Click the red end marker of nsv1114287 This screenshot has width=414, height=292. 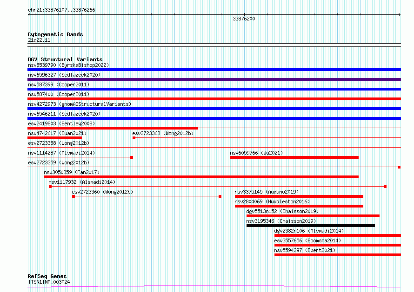132,157
